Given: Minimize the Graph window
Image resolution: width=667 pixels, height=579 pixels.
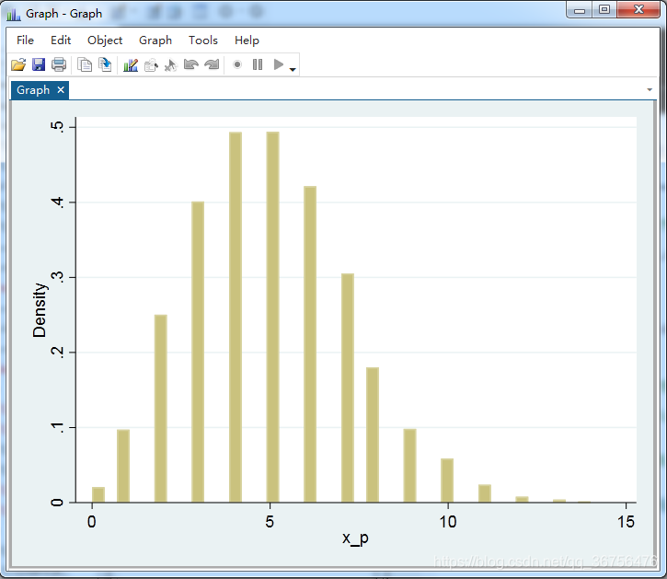Looking at the screenshot, I should pos(580,10).
